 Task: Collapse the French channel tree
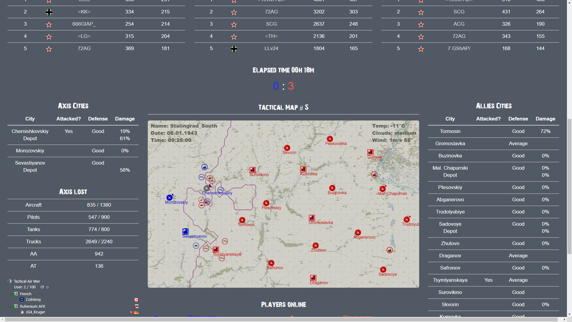(10, 294)
